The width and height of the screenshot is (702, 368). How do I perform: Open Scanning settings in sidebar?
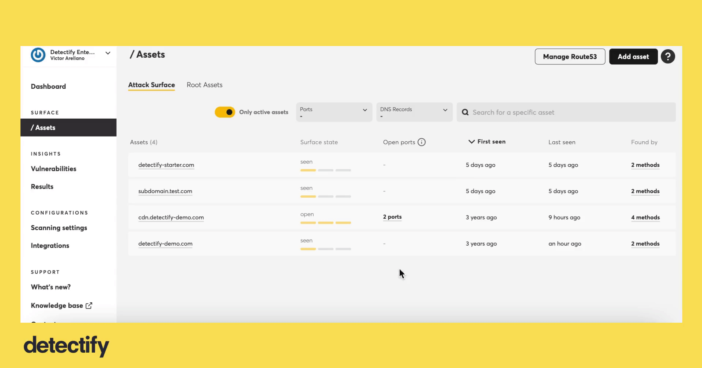[59, 228]
